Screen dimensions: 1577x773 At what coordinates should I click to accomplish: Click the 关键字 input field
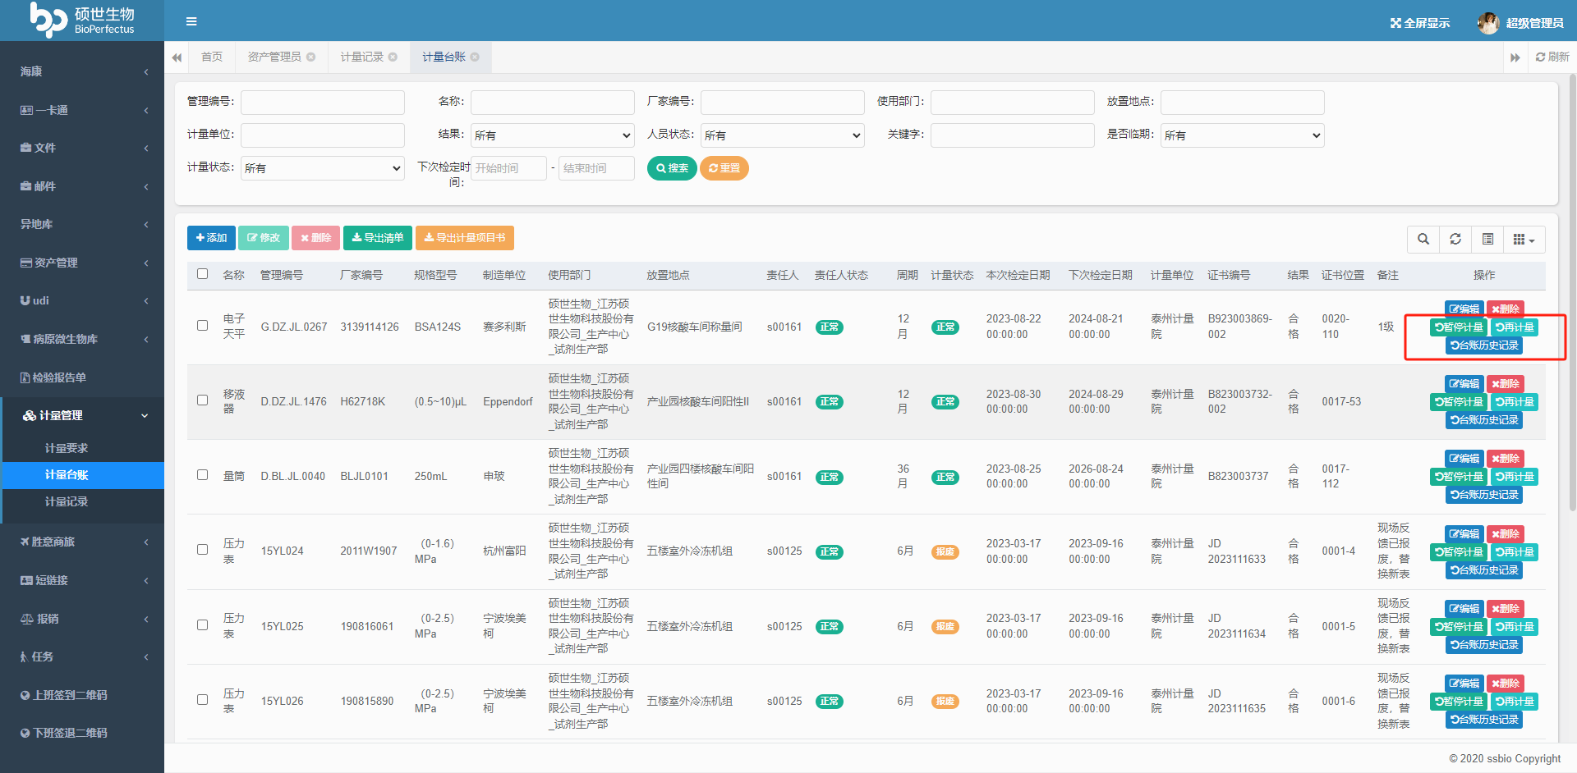coord(1013,135)
